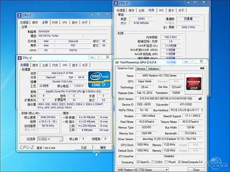Click the MAXSUN manufacturer field
Screen dimensions: 230x172
[x=73, y=31]
